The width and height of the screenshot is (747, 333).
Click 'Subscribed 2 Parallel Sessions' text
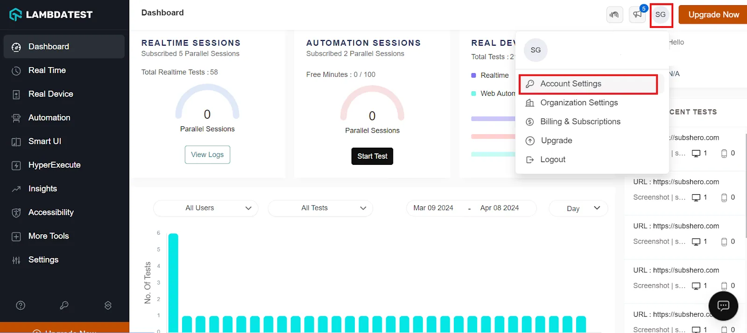(x=355, y=54)
